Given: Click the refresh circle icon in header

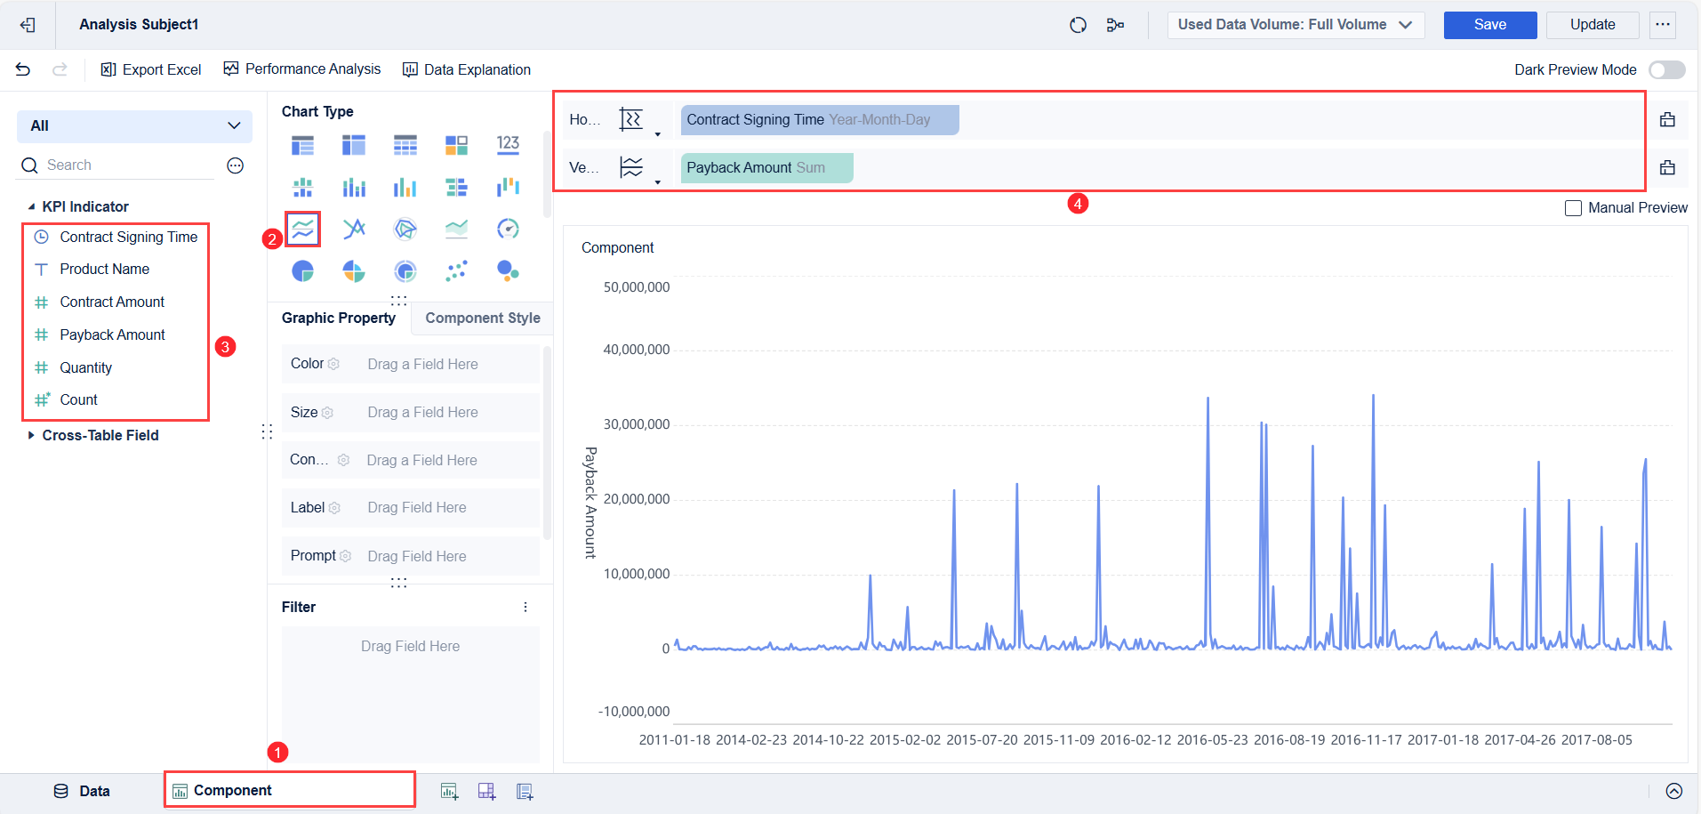Looking at the screenshot, I should tap(1078, 25).
